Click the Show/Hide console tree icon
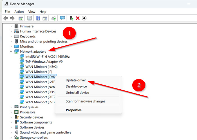 point(21,18)
